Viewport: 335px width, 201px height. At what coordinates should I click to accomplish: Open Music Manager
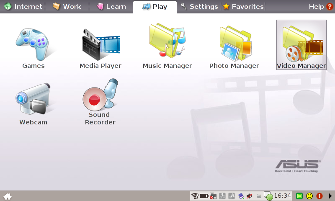click(167, 47)
